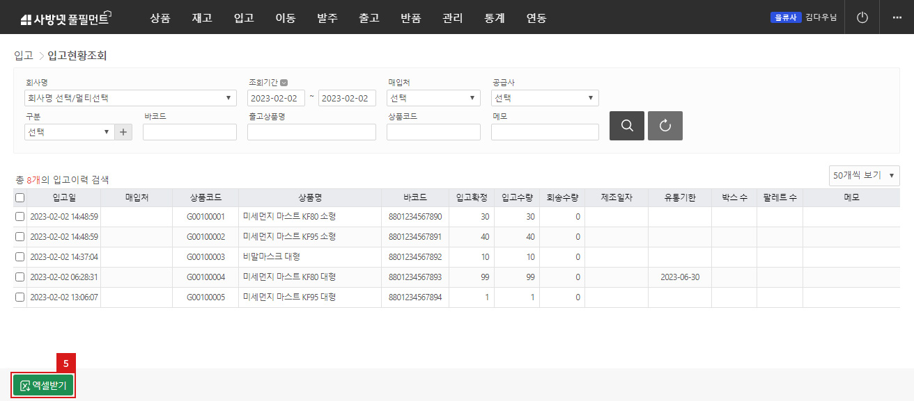
Task: Click the power logout icon
Action: click(862, 17)
